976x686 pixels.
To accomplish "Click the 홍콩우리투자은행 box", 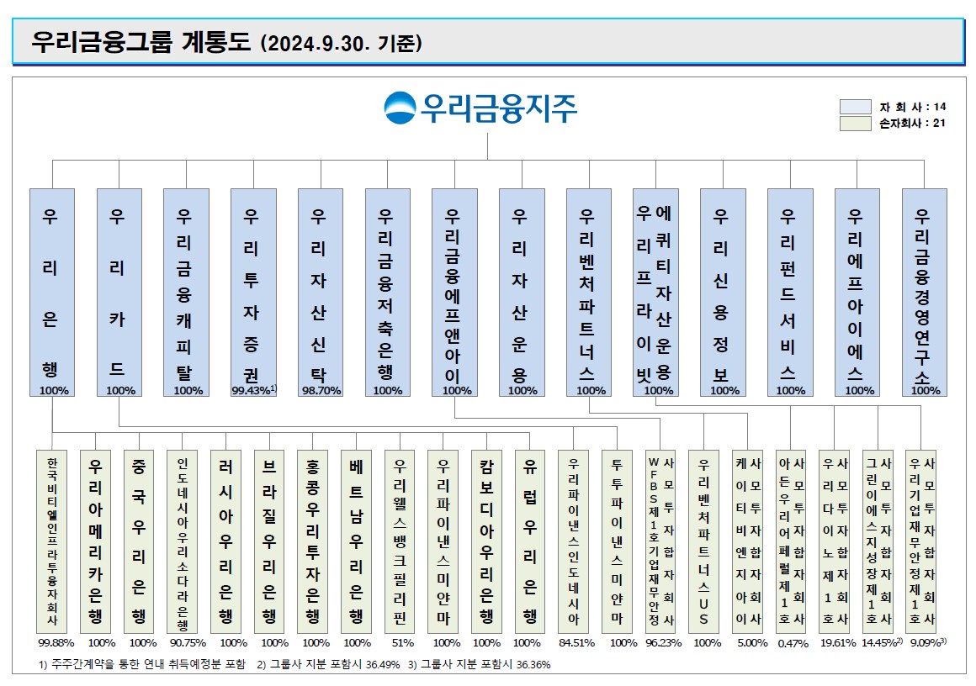I will pos(312,541).
